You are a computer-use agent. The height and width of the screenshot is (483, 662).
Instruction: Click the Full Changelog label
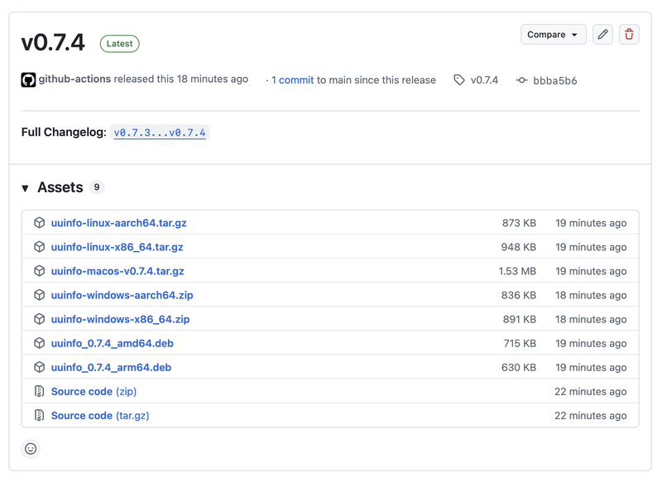[x=64, y=133]
